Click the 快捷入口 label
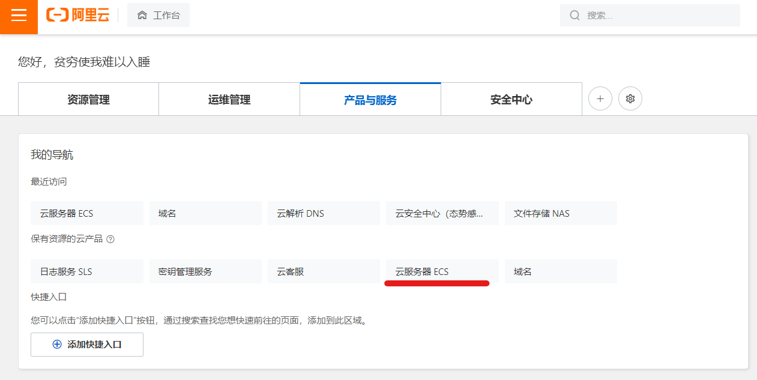Viewport: 757px width, 380px height. point(49,297)
